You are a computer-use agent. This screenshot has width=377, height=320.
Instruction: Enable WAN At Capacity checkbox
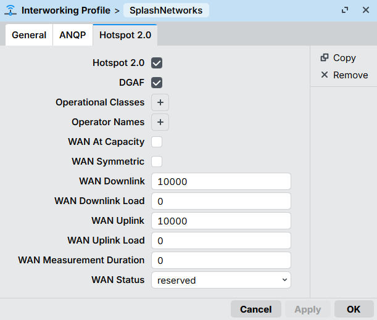[157, 142]
